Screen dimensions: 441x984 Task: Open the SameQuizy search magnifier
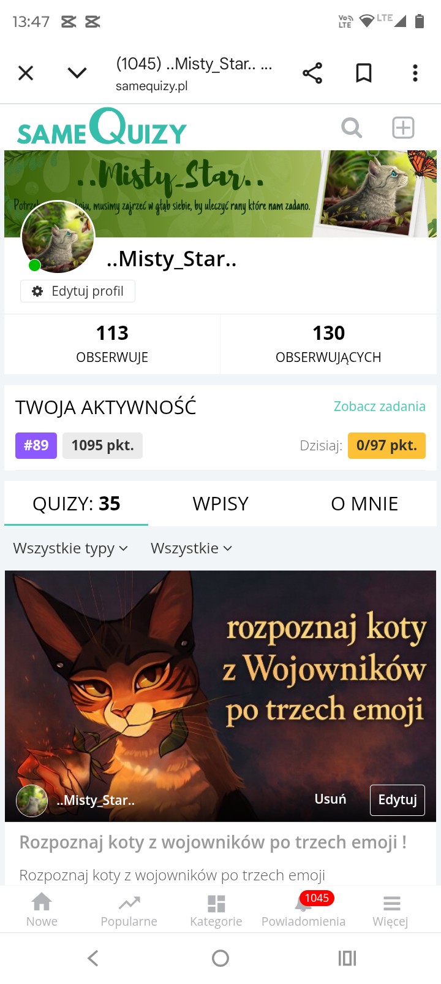[x=352, y=128]
